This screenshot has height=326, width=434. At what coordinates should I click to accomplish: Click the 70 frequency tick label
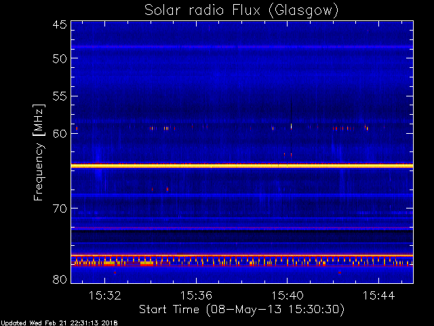(60, 209)
